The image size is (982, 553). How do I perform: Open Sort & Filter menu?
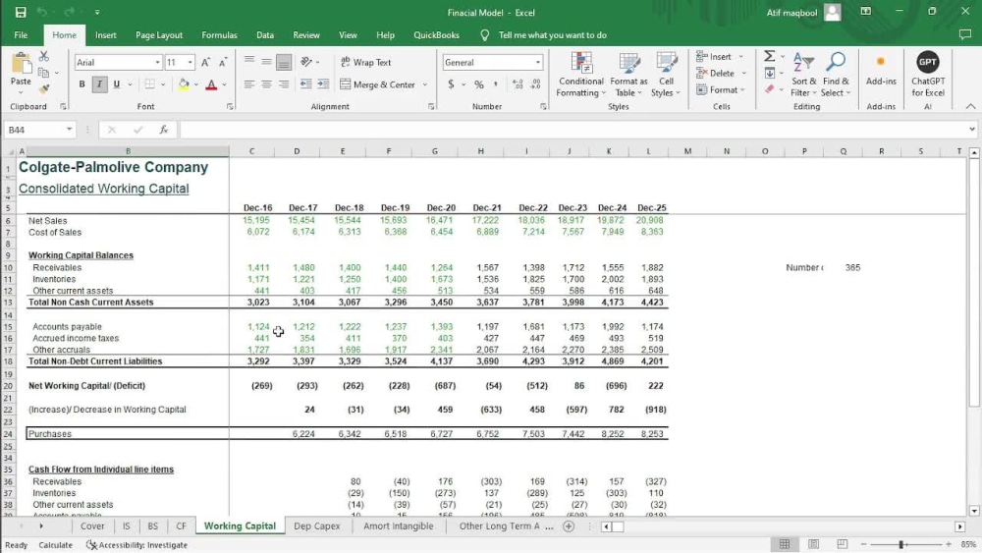click(x=803, y=75)
